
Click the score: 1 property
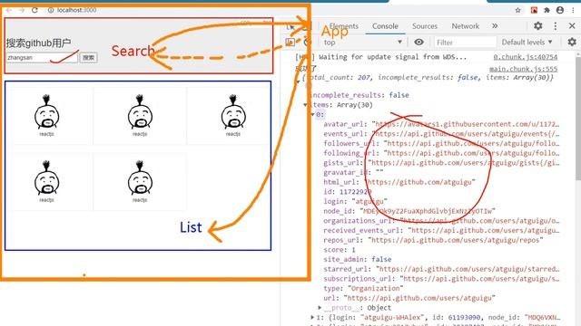point(340,250)
